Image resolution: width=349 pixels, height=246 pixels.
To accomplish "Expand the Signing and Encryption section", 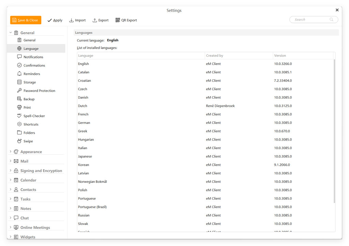I will point(10,170).
